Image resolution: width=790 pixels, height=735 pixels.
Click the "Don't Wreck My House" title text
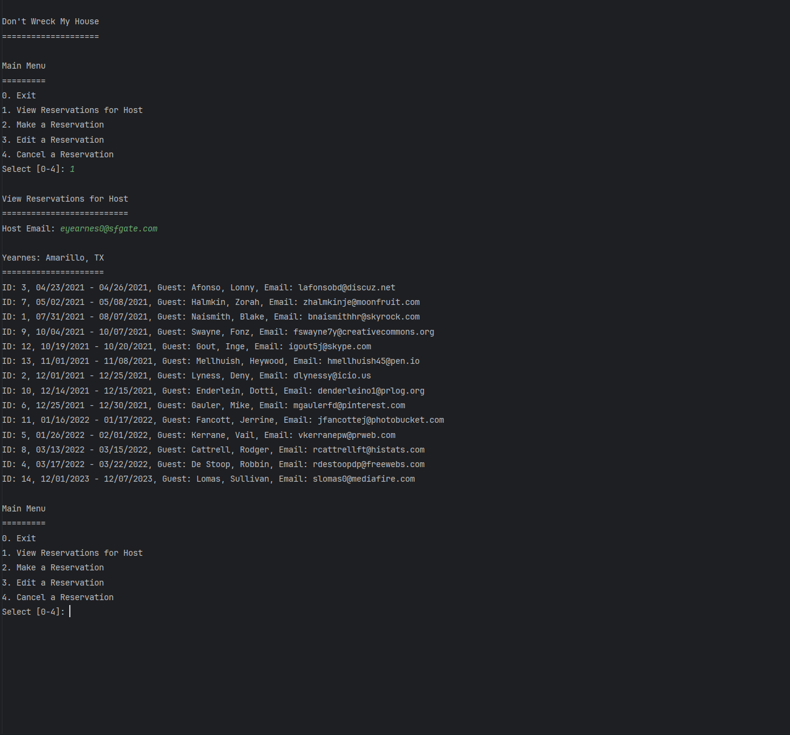[x=50, y=22]
